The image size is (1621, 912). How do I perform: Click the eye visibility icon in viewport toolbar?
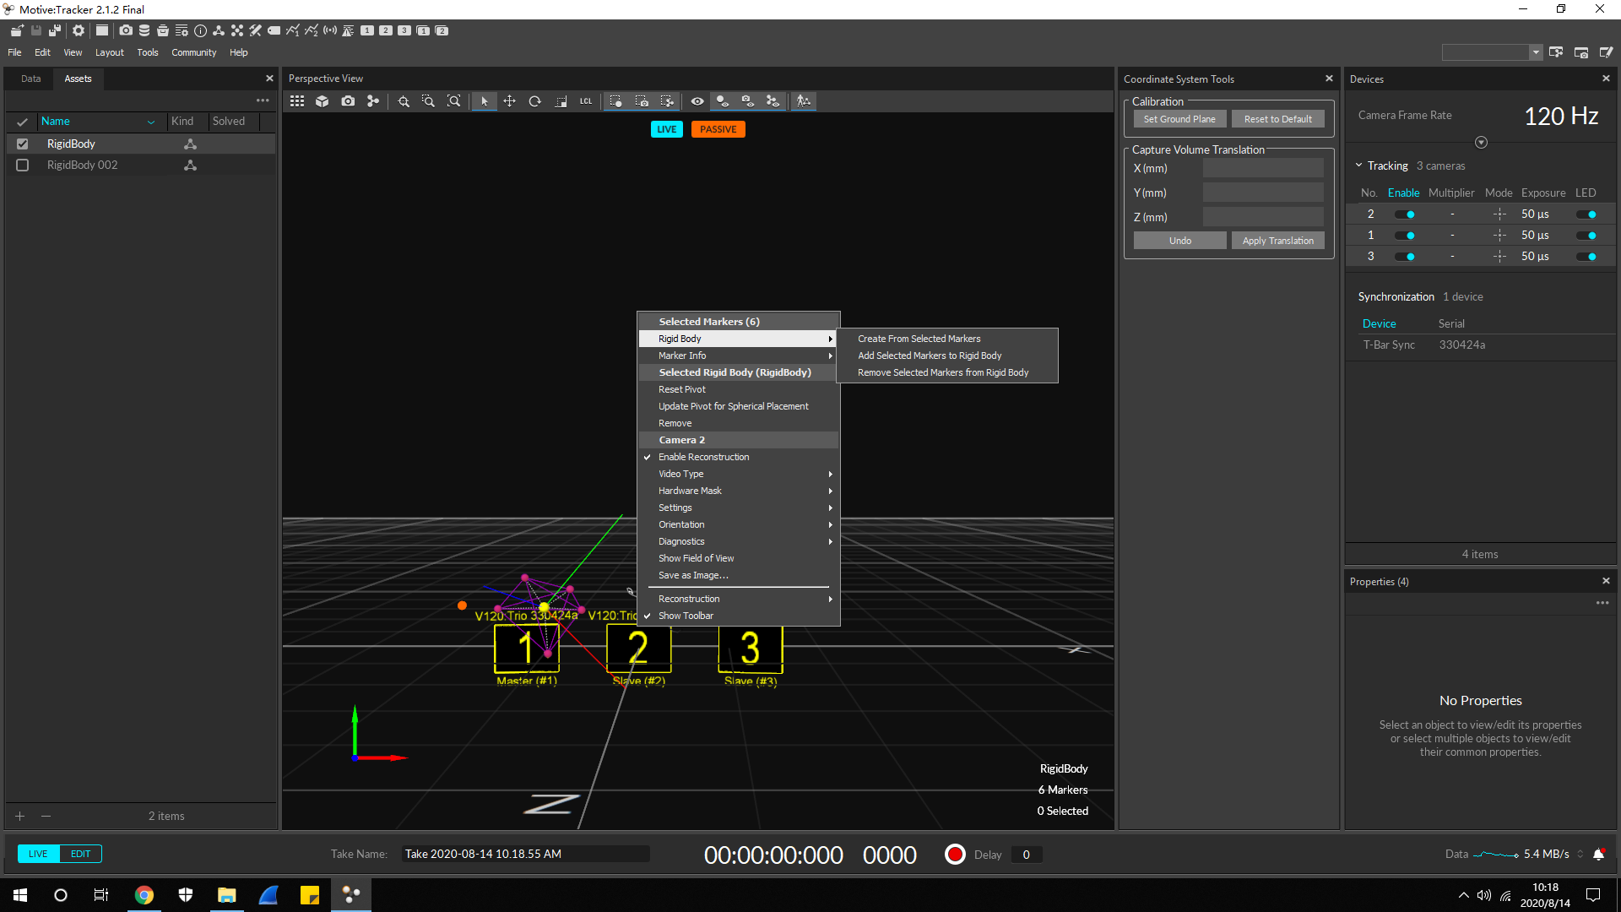697,101
